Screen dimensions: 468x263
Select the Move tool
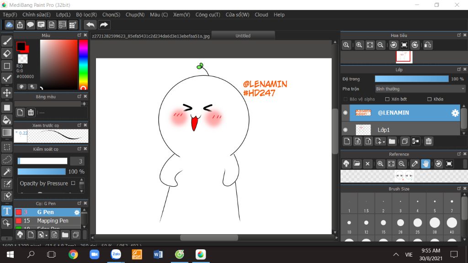(7, 93)
